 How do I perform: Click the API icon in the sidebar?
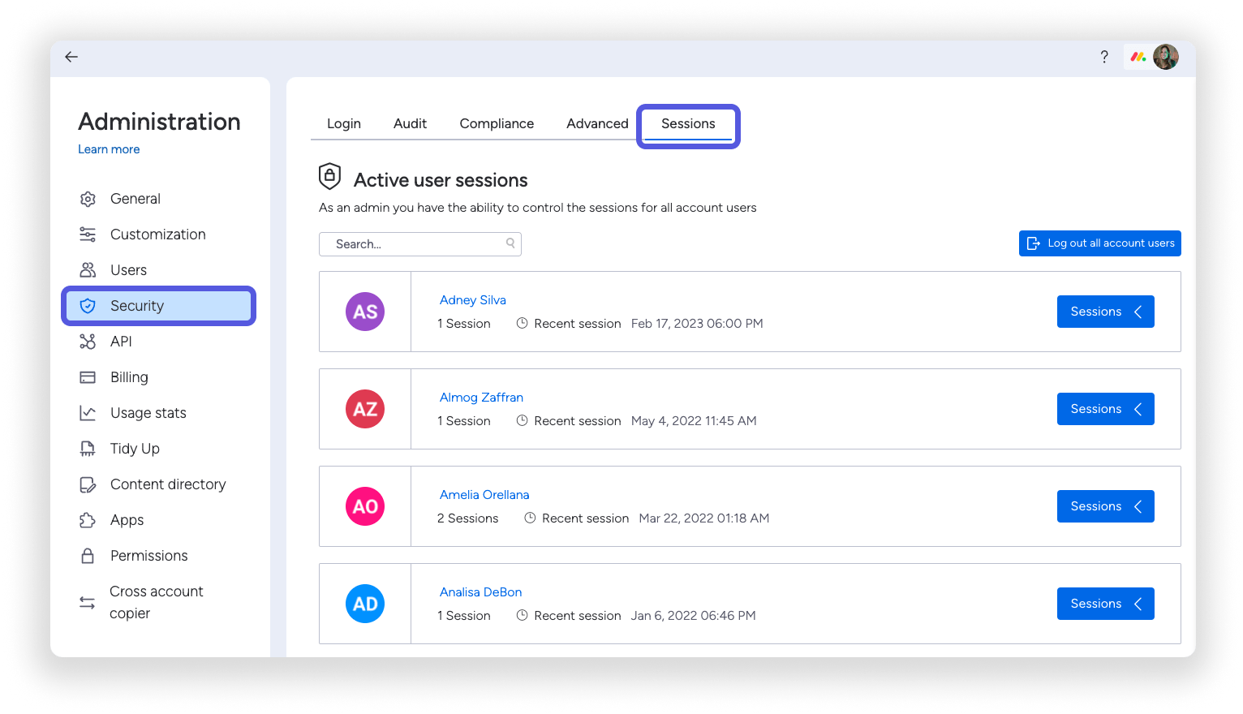[x=88, y=341]
